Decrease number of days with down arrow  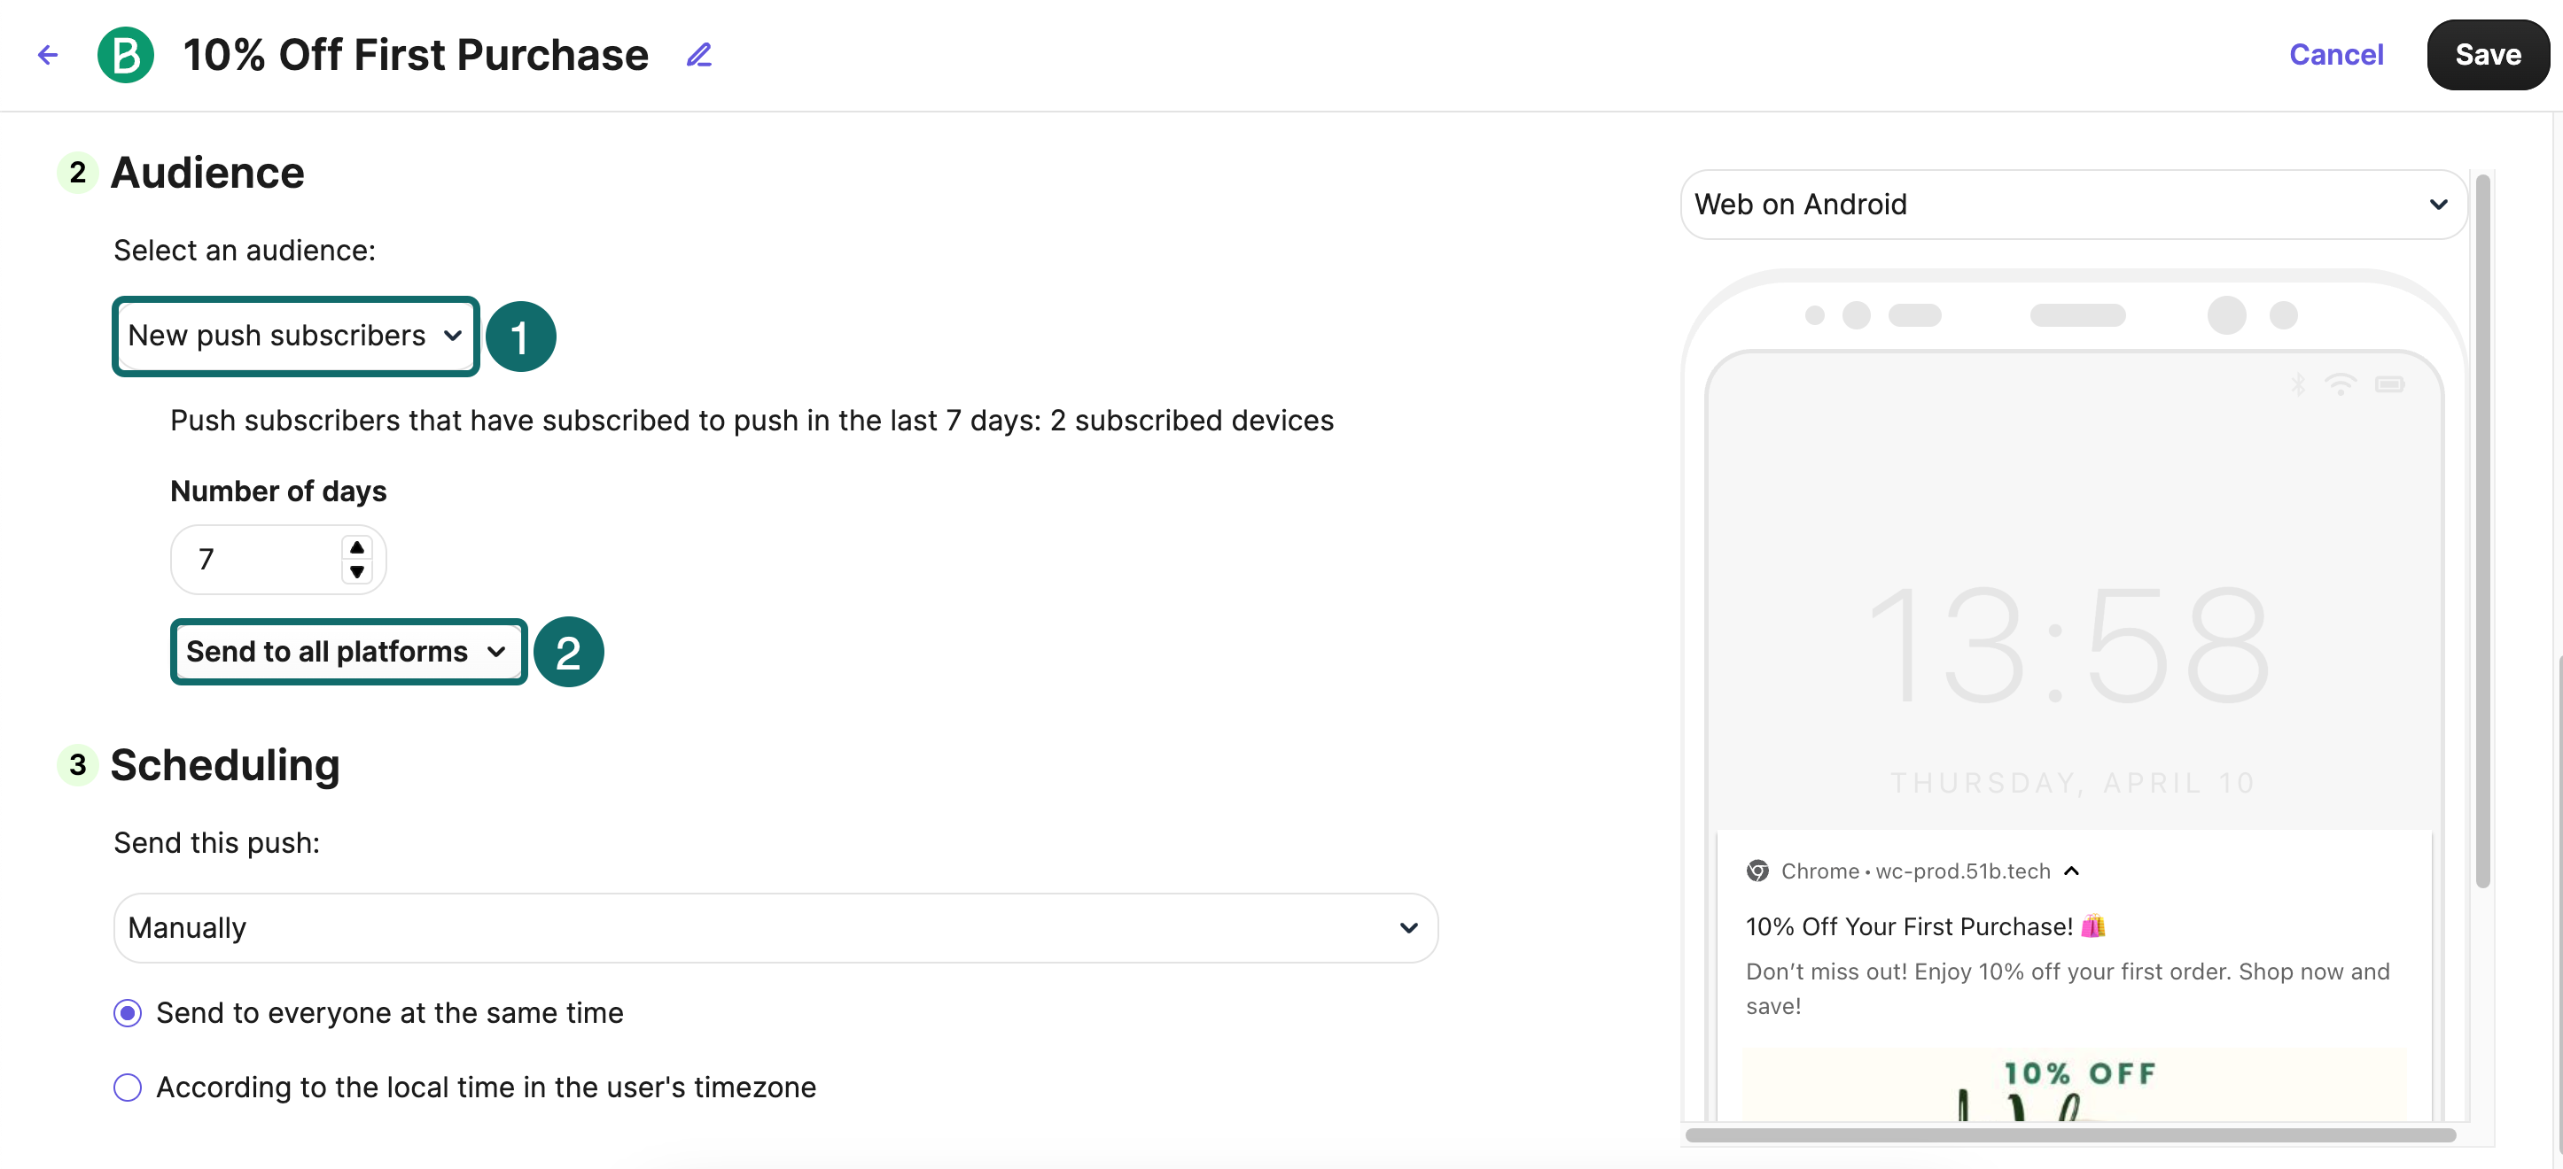point(356,573)
